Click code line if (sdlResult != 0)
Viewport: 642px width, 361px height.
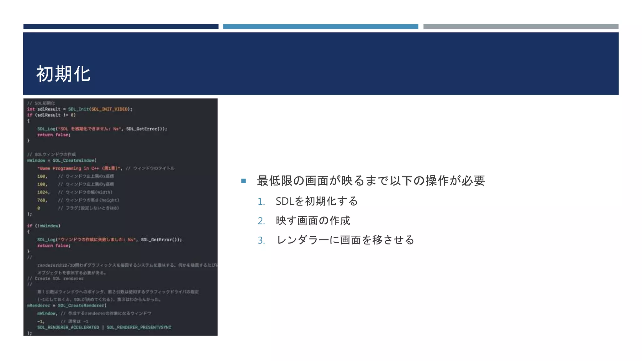(51, 115)
